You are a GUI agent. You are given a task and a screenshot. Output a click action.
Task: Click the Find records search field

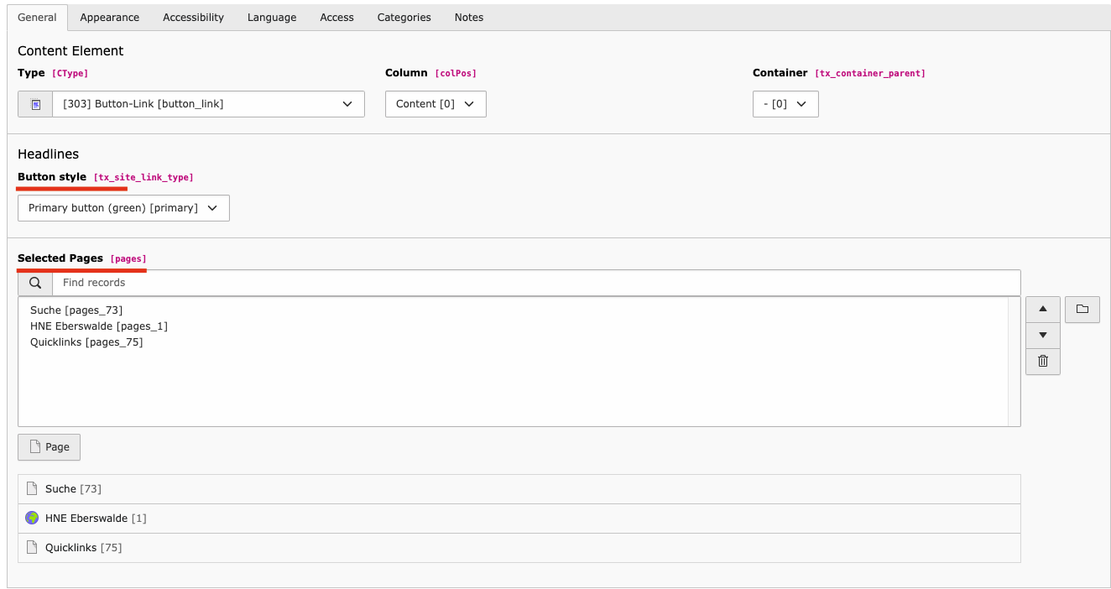(x=535, y=283)
